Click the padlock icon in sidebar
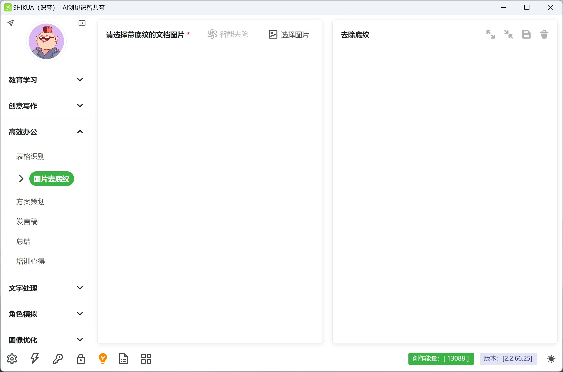The width and height of the screenshot is (563, 372). coord(81,359)
